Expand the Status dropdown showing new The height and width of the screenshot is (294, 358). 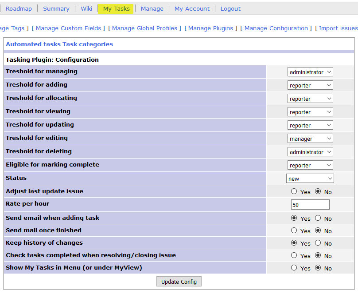tap(310, 179)
